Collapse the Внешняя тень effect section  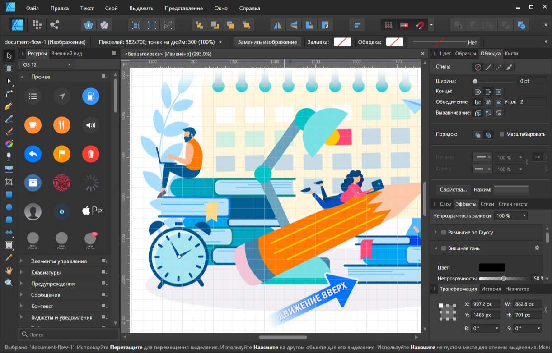[435, 248]
